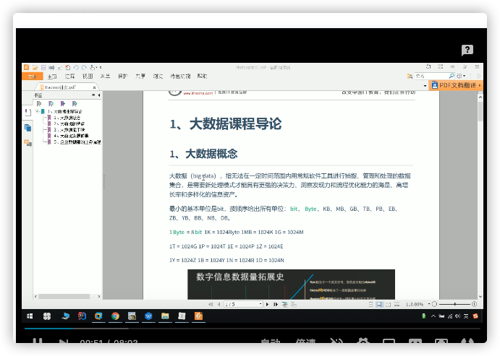
Task: Open the Windows Start button
Action: point(30,316)
